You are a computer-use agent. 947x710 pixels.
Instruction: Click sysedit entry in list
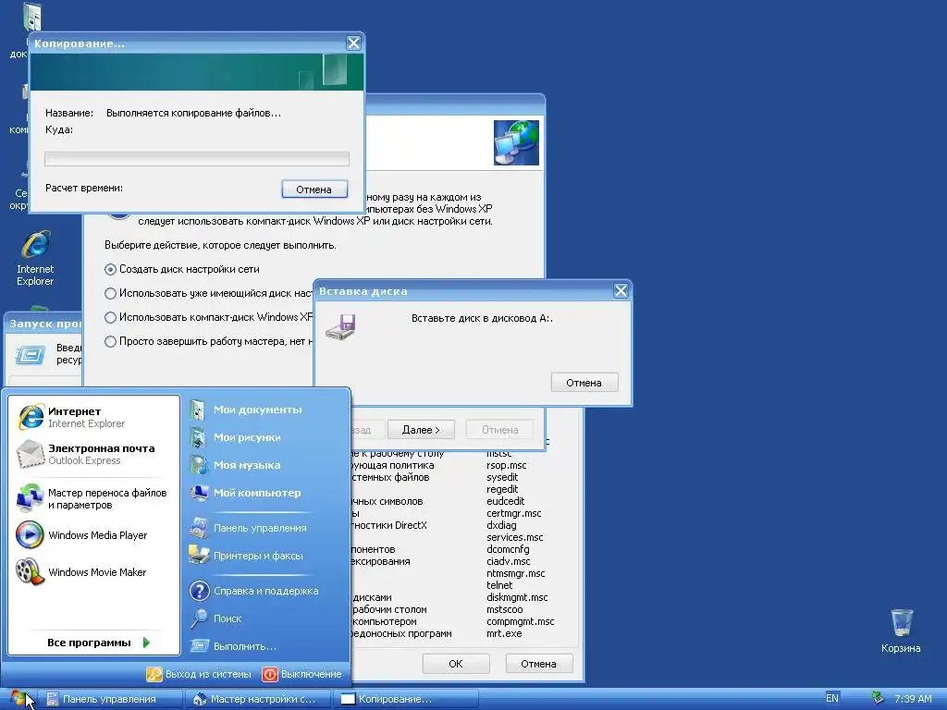point(502,477)
